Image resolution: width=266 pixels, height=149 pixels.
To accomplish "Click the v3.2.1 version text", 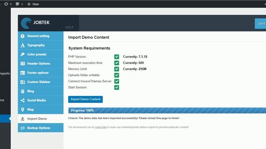I will click(69, 27).
